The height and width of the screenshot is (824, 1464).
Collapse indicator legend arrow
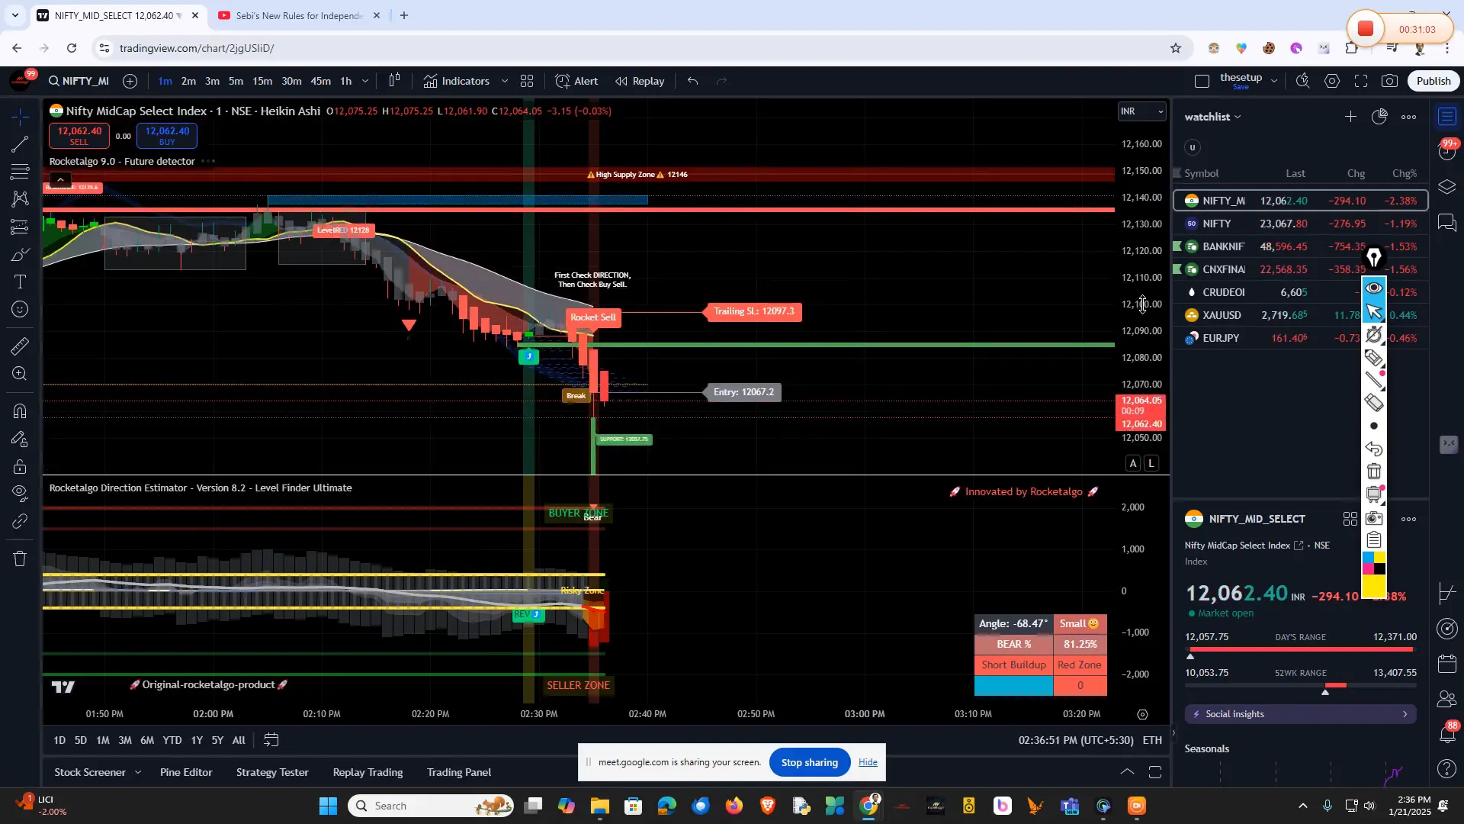(x=60, y=180)
